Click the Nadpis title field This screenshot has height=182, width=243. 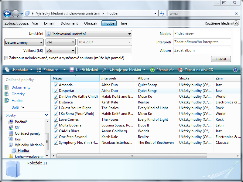click(202, 34)
